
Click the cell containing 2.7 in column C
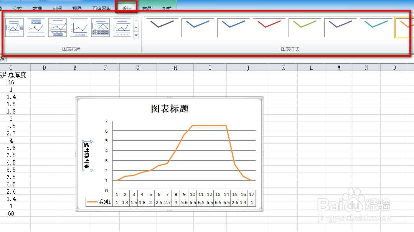(11, 133)
